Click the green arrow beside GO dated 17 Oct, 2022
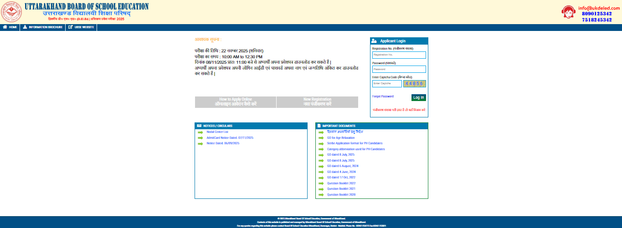 pos(321,177)
